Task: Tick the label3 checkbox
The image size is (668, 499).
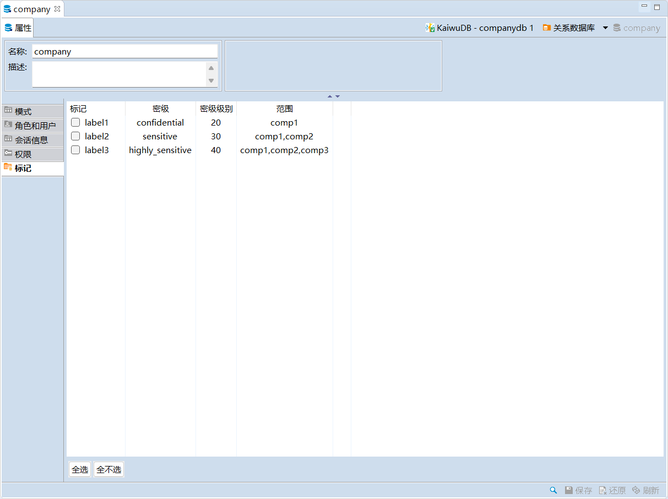Action: tap(75, 150)
